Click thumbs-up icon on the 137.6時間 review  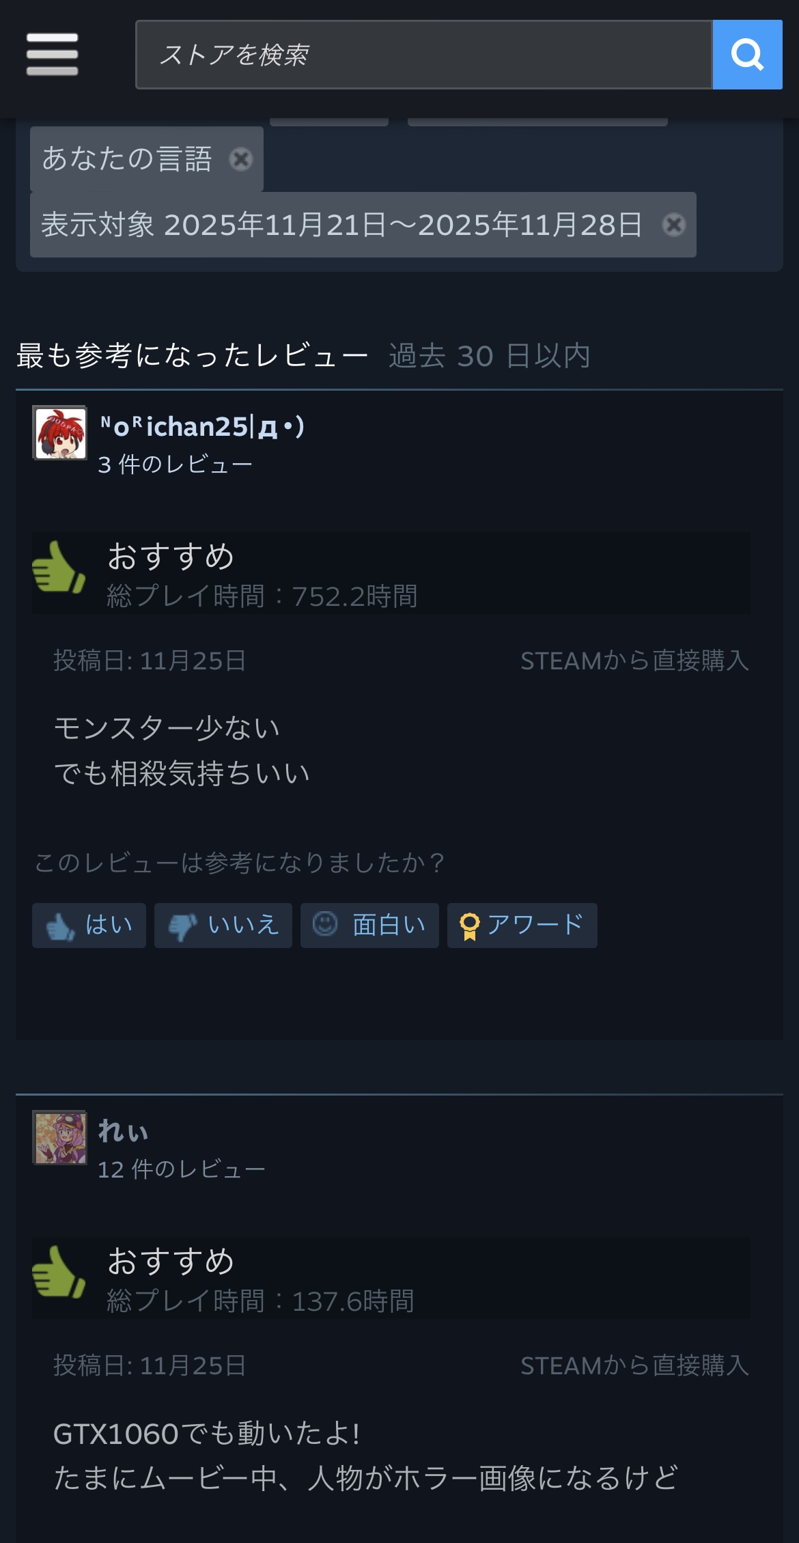pyautogui.click(x=59, y=1272)
